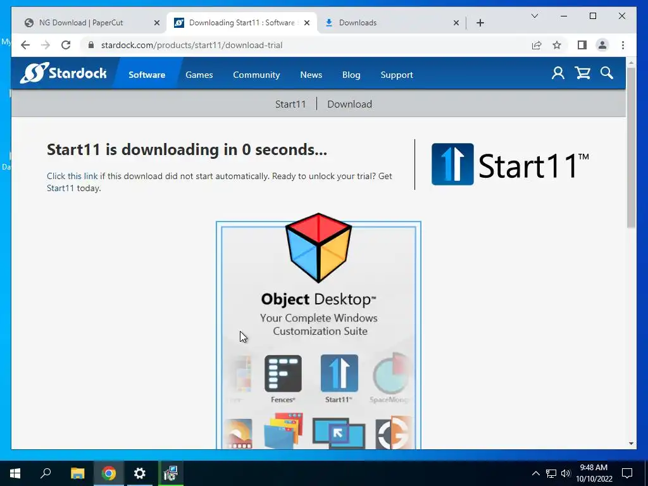Click the volume speaker tray icon
The image size is (648, 486).
(x=566, y=473)
